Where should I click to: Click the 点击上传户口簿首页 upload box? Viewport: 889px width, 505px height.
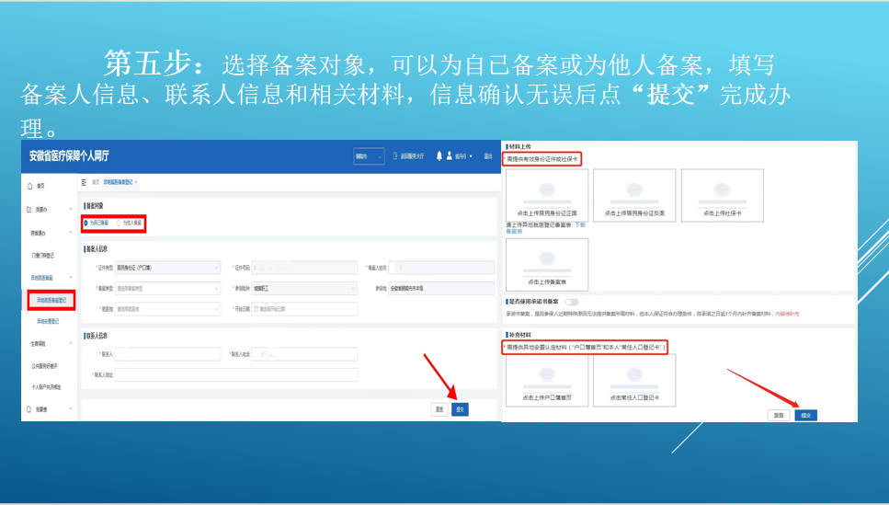pos(547,380)
